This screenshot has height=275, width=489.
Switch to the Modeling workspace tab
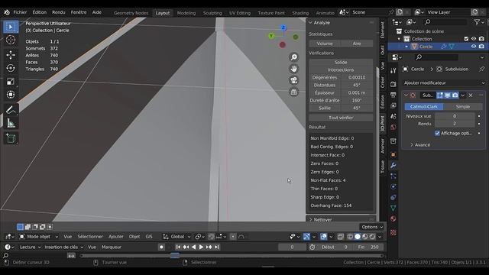point(186,13)
